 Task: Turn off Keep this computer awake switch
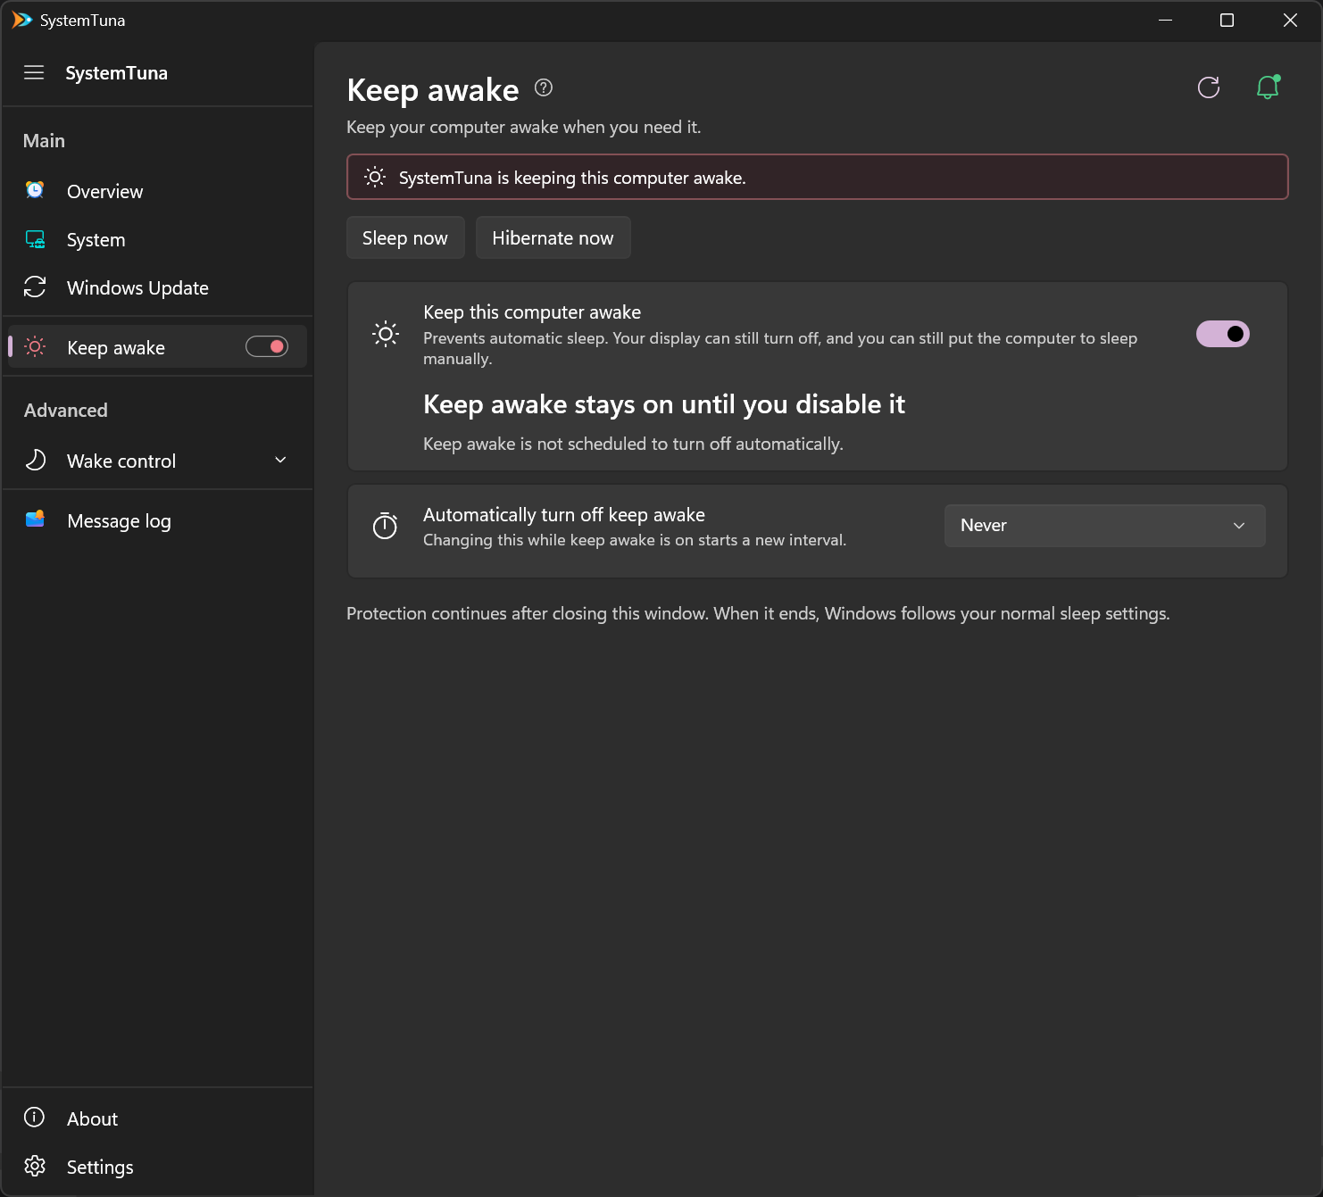coord(1223,334)
